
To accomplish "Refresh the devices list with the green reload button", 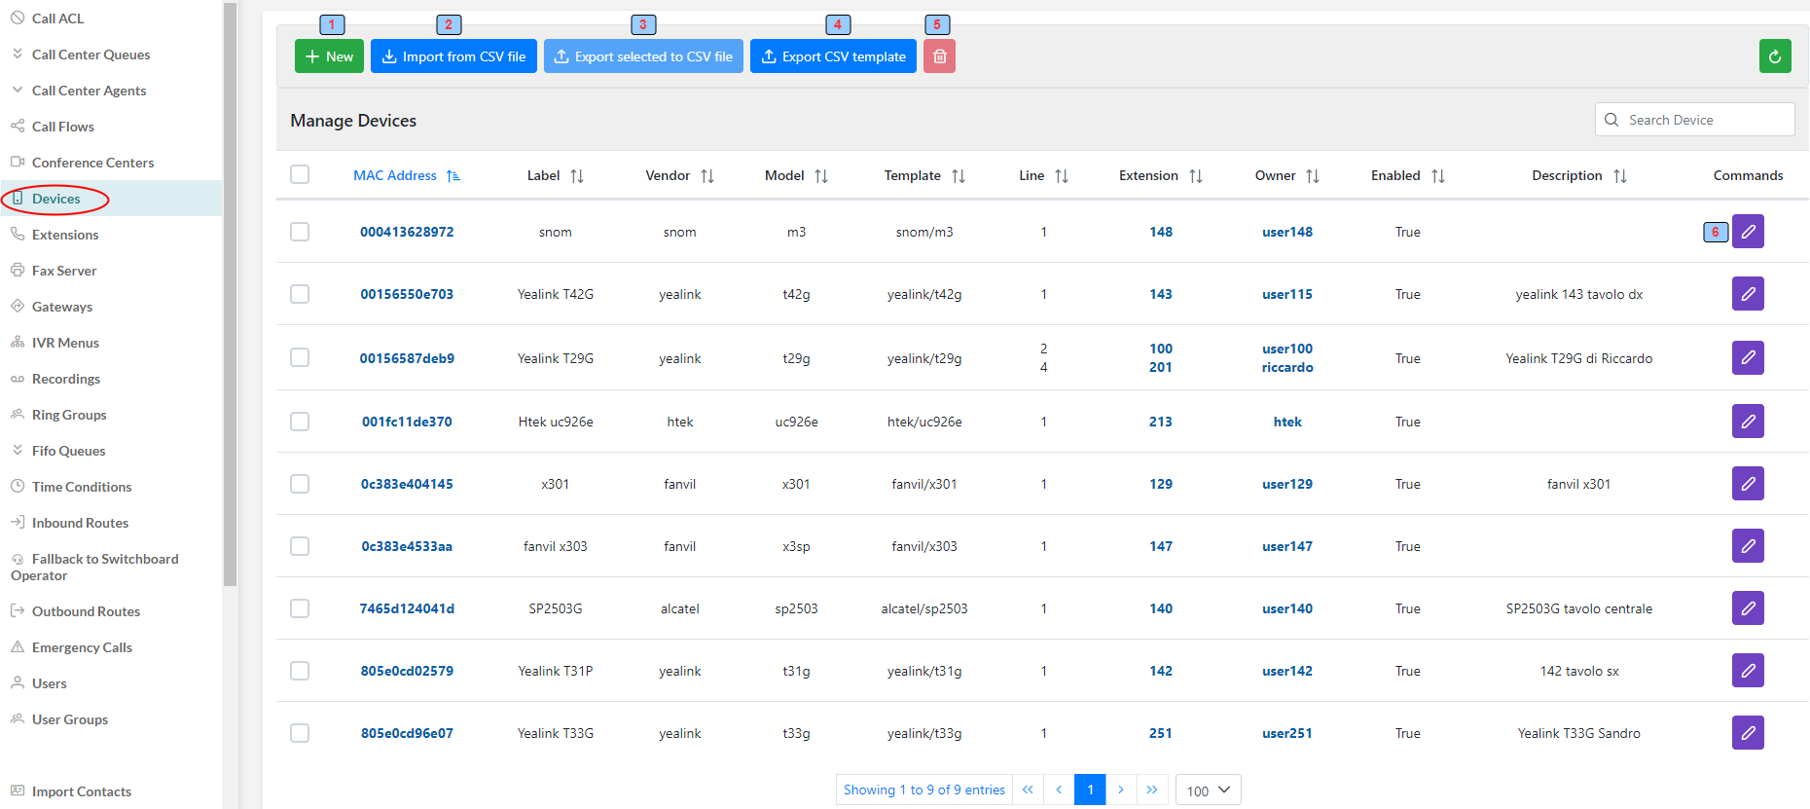I will point(1775,56).
